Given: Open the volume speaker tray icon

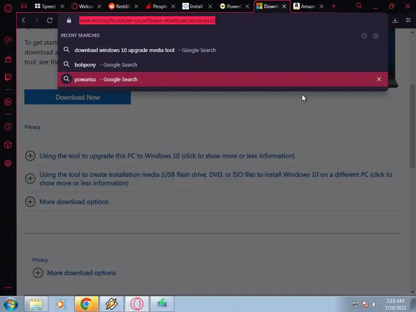Looking at the screenshot, I should pyautogui.click(x=375, y=305).
